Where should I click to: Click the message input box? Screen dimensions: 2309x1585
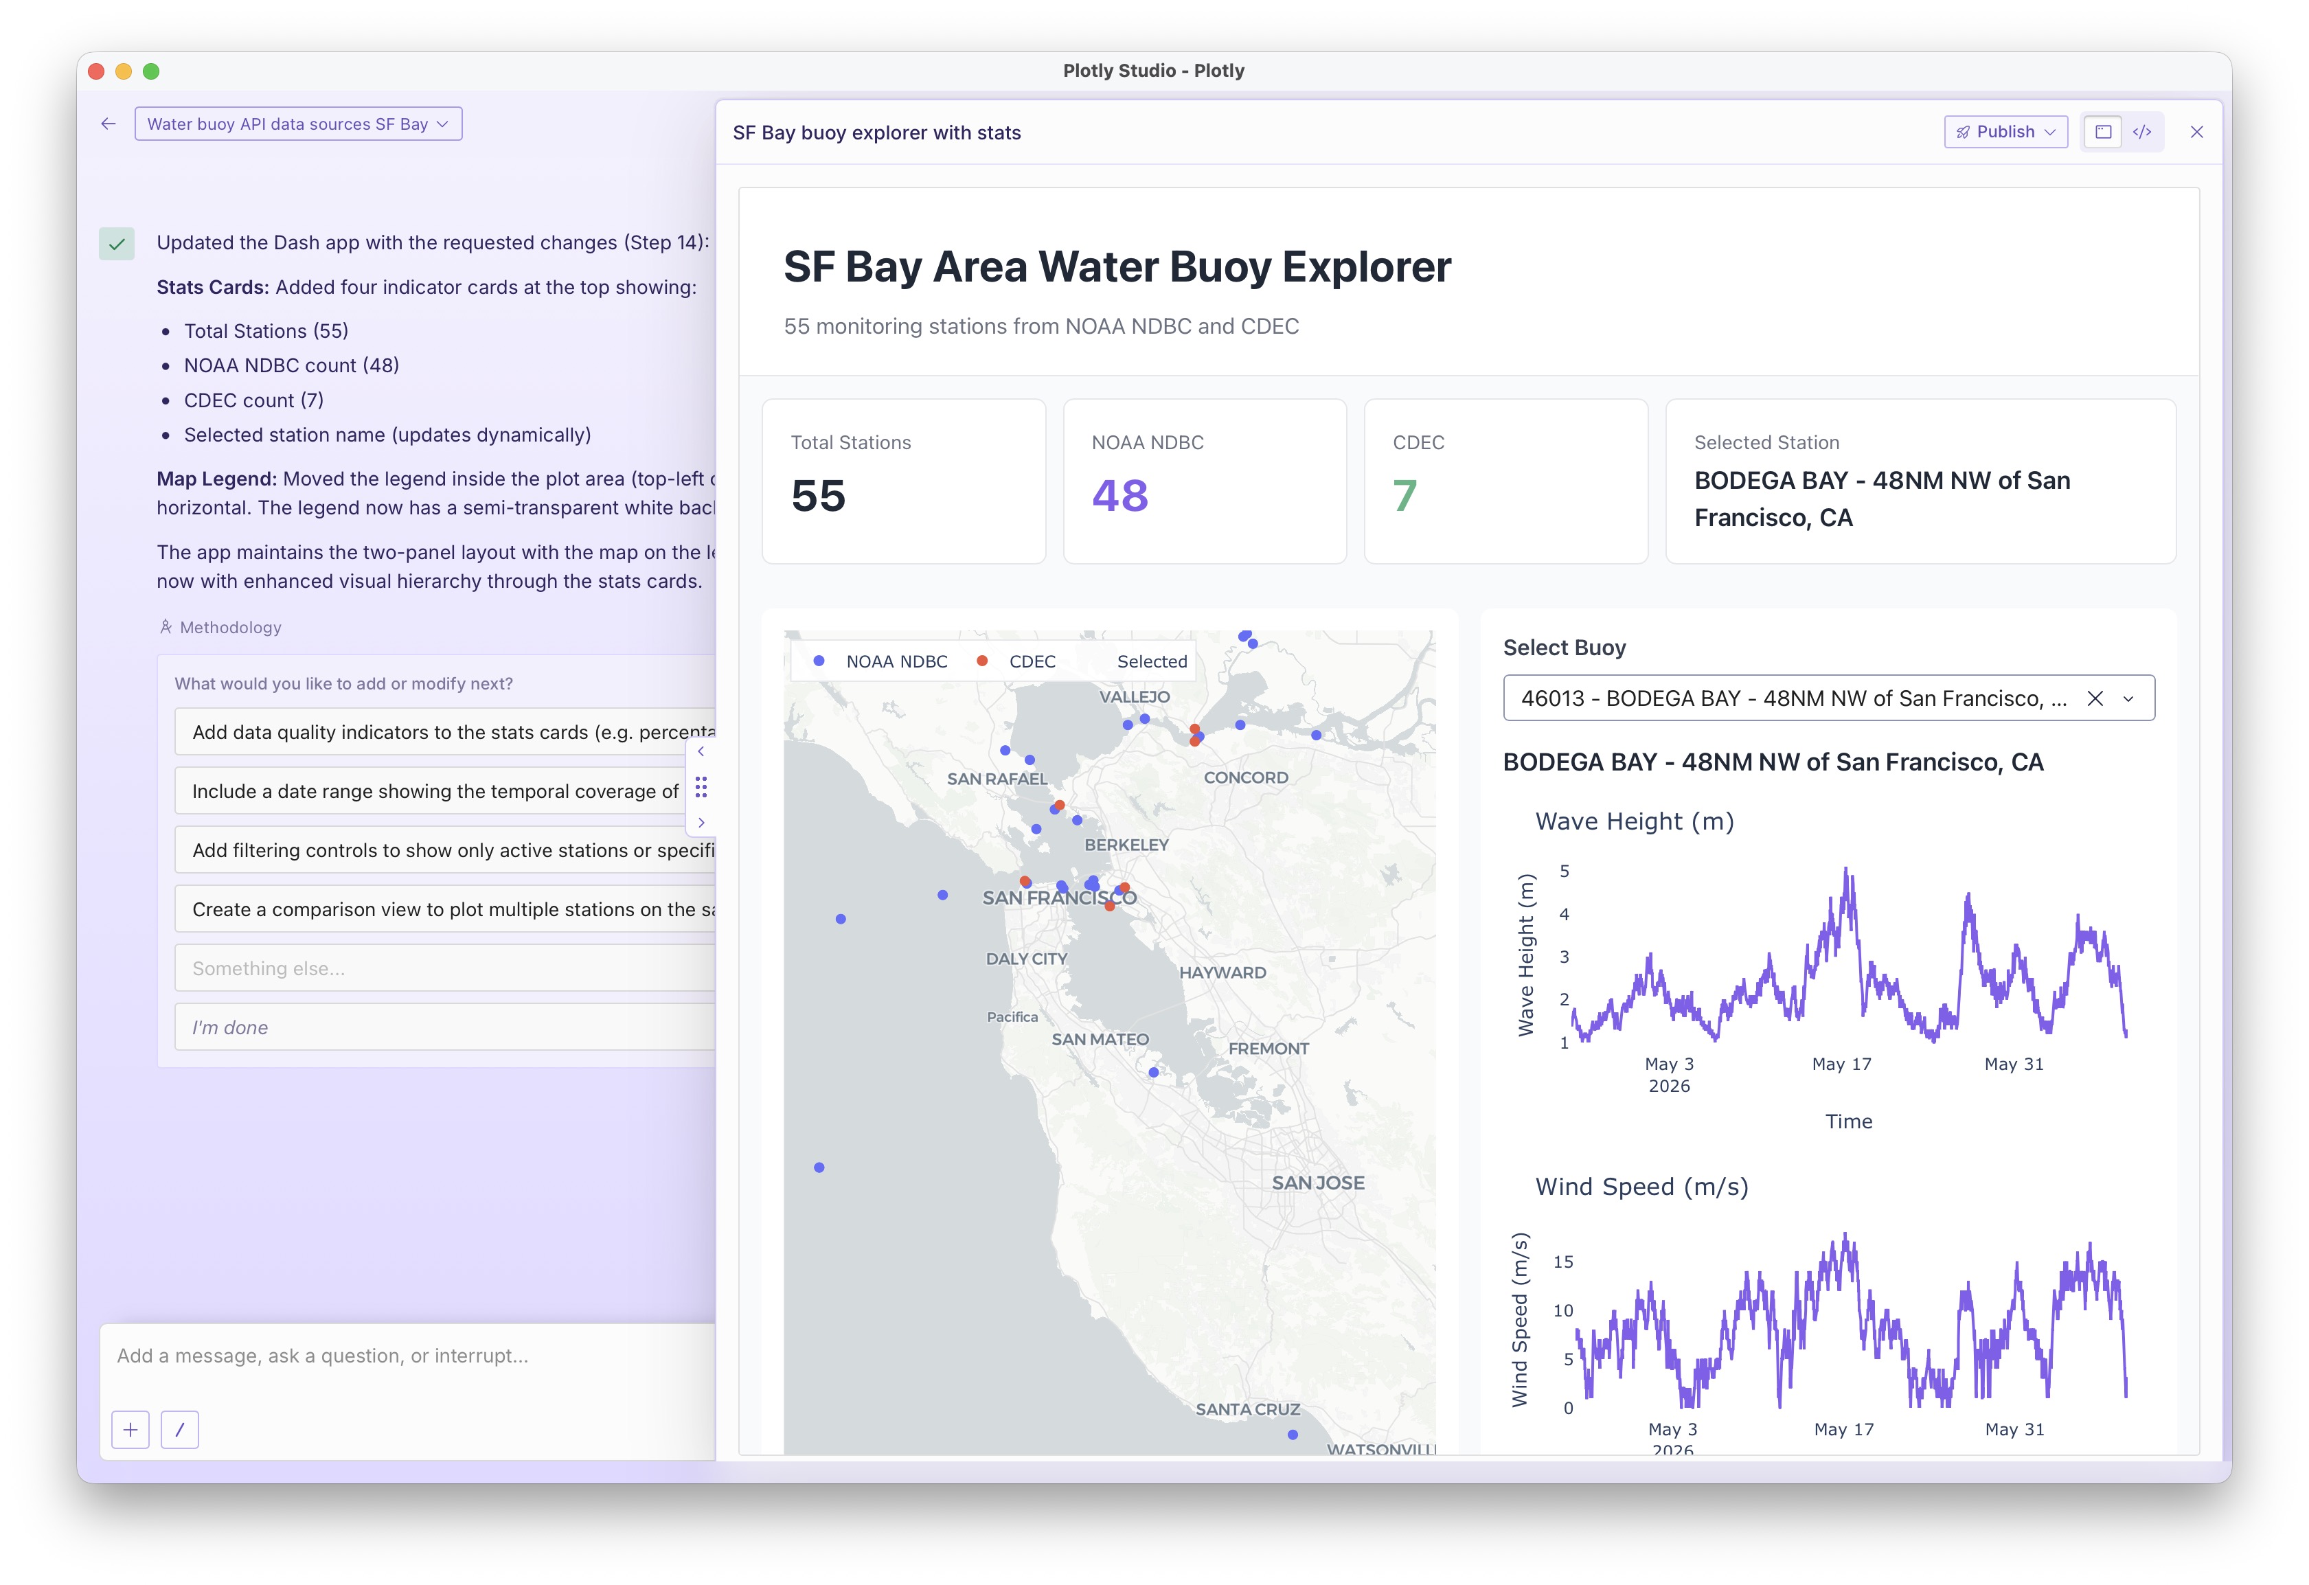tap(407, 1356)
